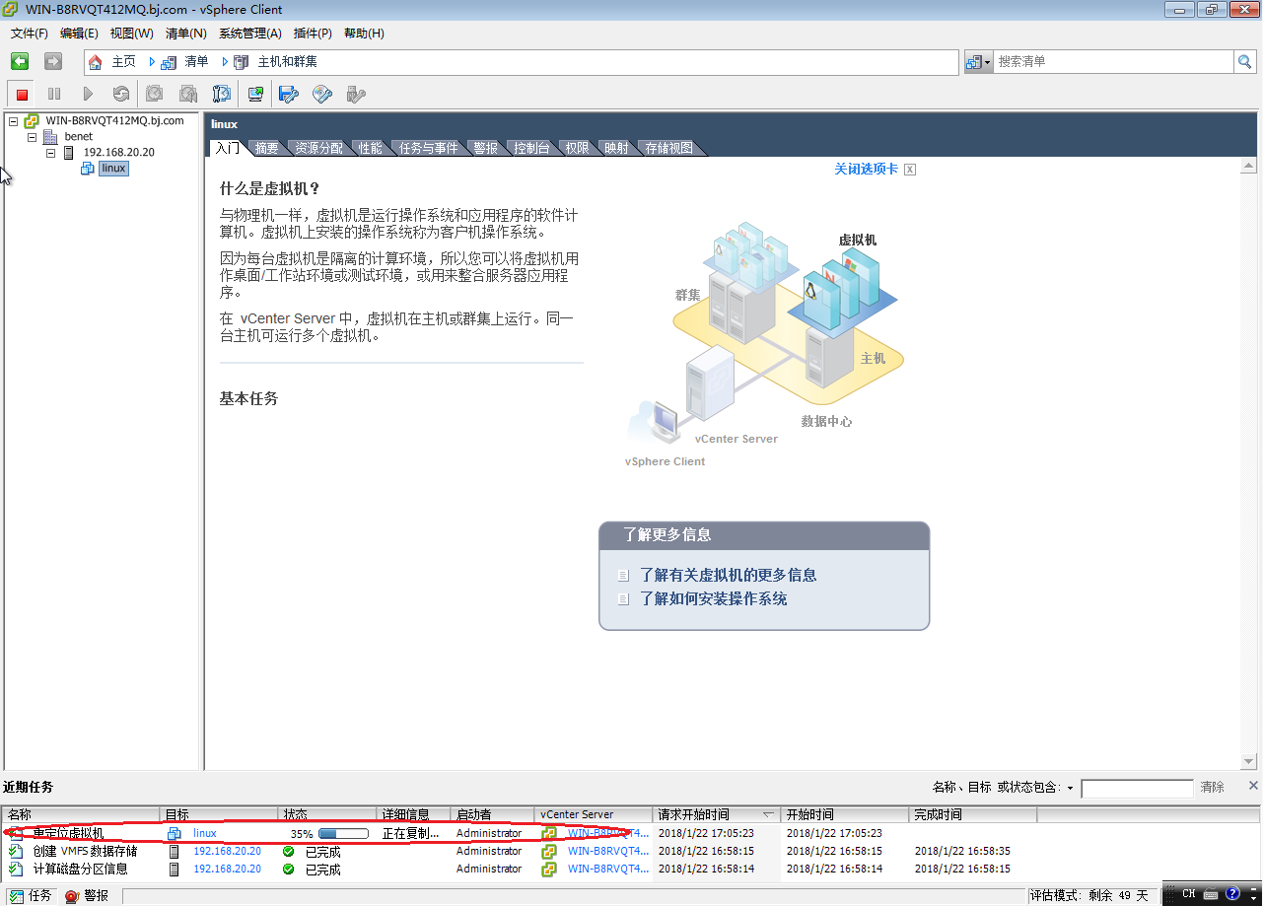Open the 编辑(E) menu
This screenshot has height=906, width=1263.
pos(79,34)
